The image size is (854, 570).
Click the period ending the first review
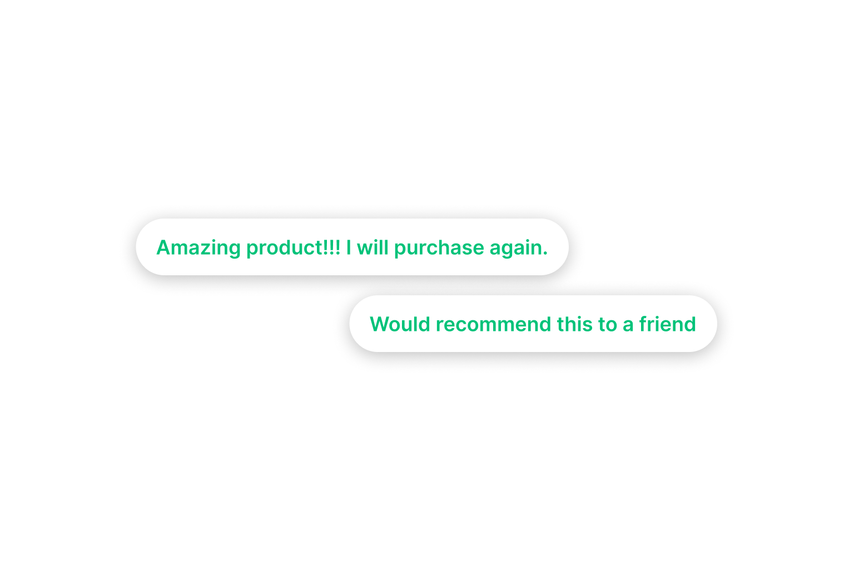545,254
